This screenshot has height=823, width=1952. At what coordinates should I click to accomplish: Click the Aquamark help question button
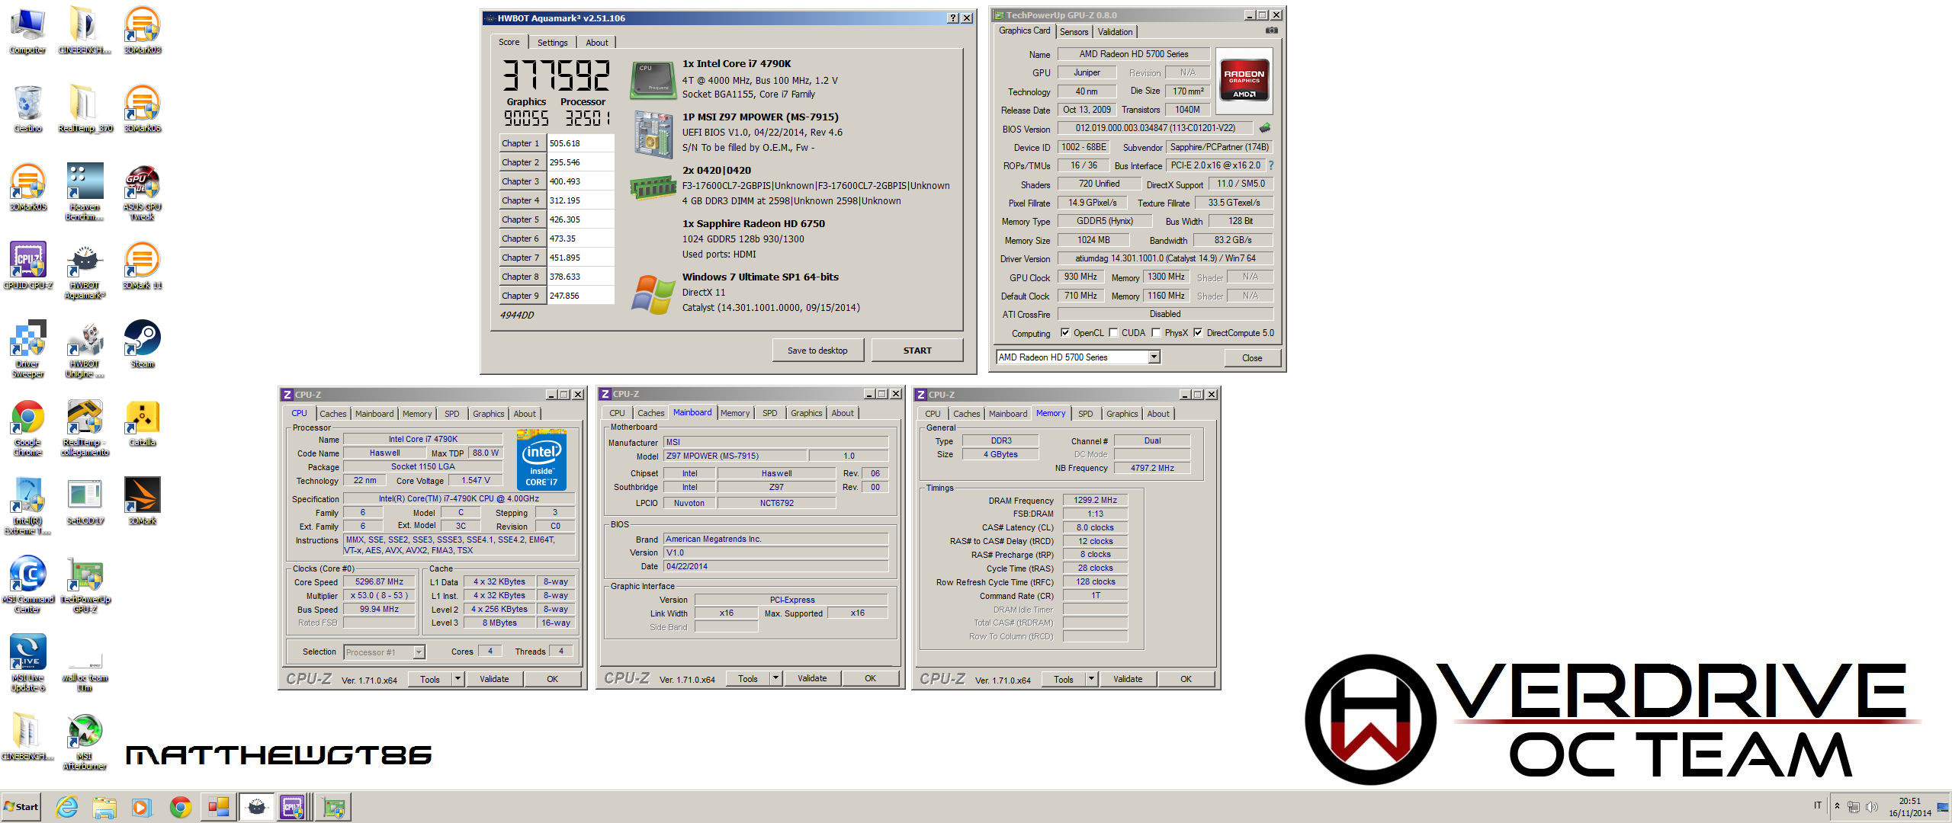[953, 18]
